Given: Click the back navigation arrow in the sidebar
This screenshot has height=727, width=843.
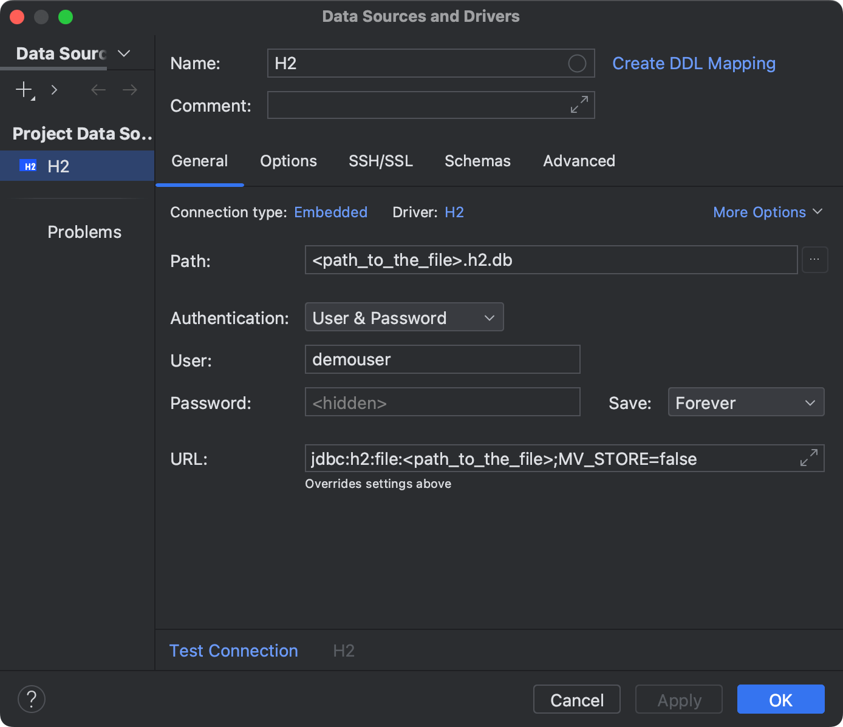Looking at the screenshot, I should 98,89.
